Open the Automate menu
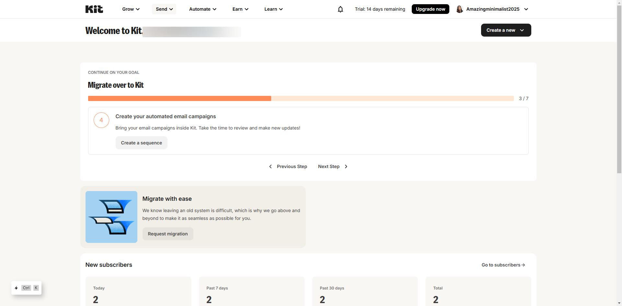 [203, 9]
